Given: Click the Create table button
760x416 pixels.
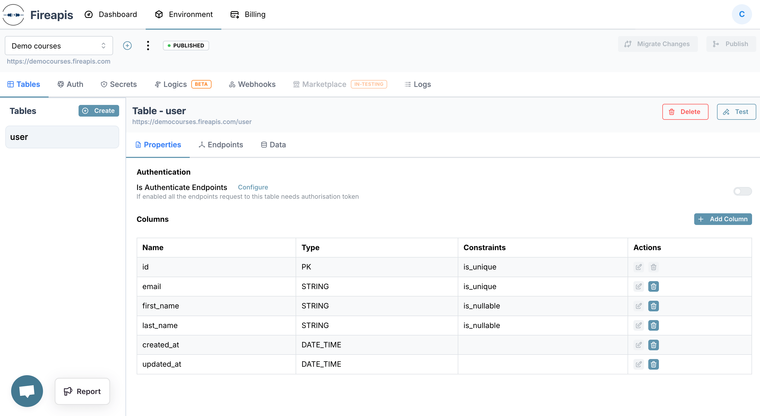Looking at the screenshot, I should pos(98,111).
